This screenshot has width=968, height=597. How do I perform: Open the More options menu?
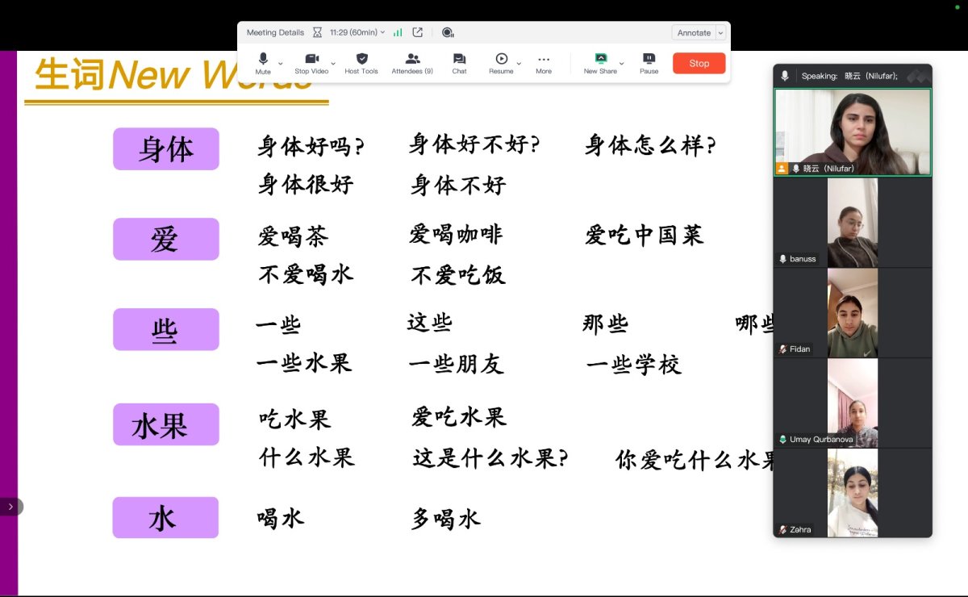[x=544, y=63]
